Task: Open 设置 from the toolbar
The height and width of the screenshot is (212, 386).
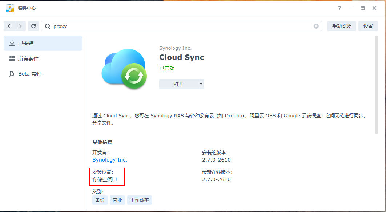Action: 368,26
